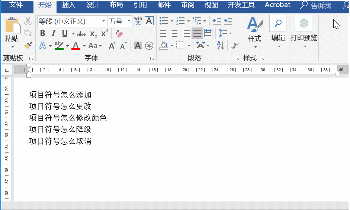Apply paragraph shading paint bucket
Viewport: 350px width, 210px height.
coord(164,45)
